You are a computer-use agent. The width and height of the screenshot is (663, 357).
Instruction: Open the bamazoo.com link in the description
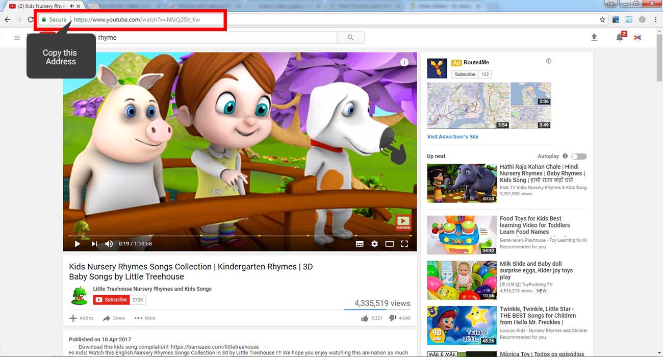coord(215,347)
